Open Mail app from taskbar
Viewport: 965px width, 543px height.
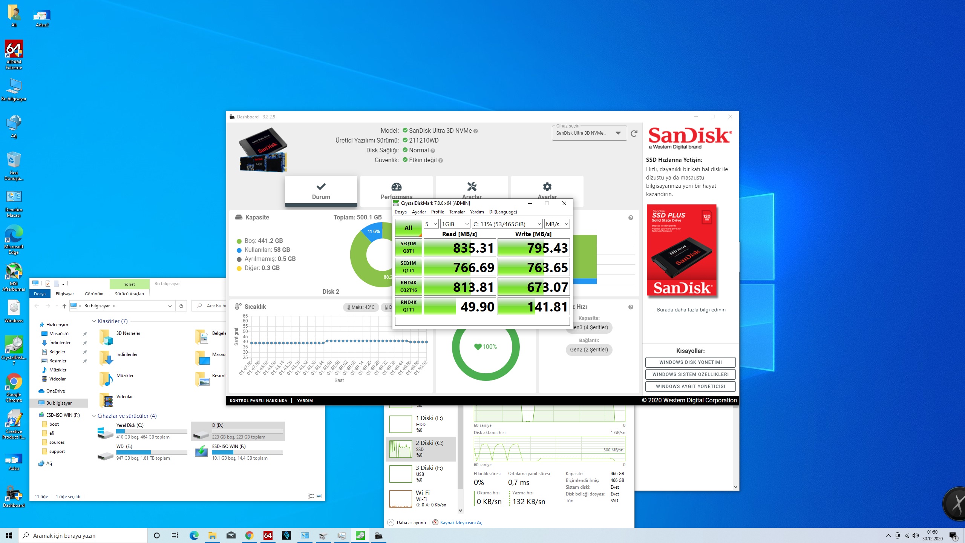point(231,535)
